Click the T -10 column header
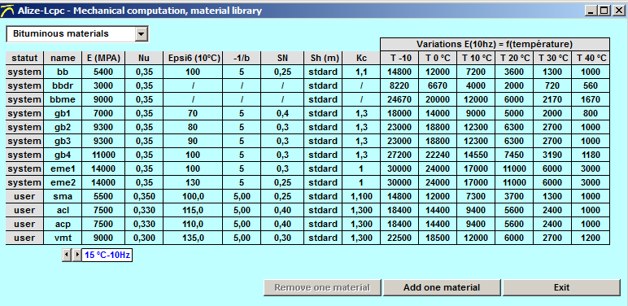The image size is (628, 306). coord(399,58)
